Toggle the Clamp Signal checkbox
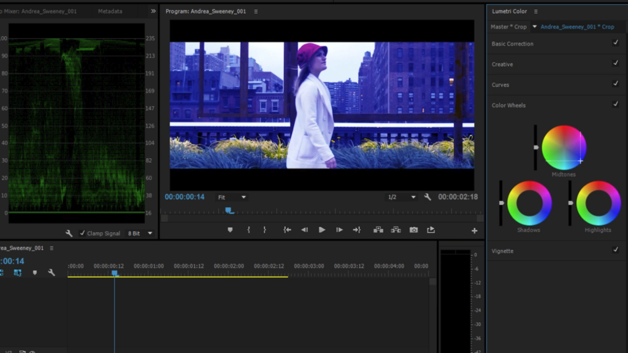Viewport: 628px width, 353px height. pyautogui.click(x=83, y=233)
